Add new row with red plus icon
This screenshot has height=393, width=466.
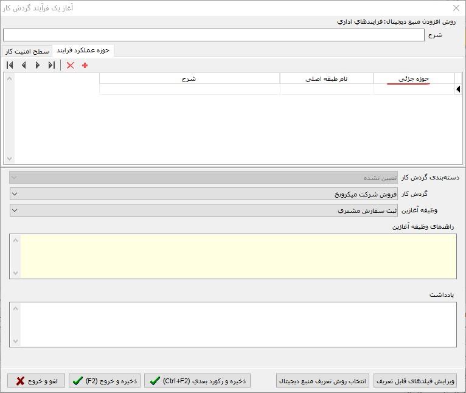(x=85, y=65)
